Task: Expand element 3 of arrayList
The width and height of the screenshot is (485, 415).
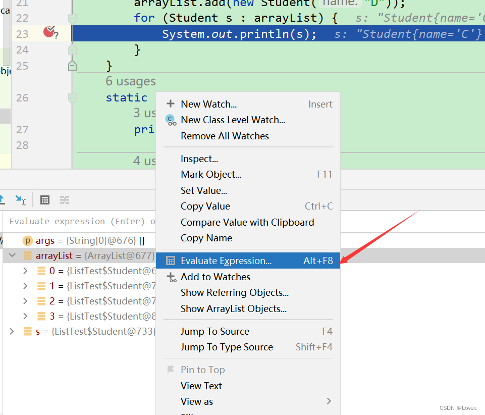Action: pyautogui.click(x=25, y=316)
